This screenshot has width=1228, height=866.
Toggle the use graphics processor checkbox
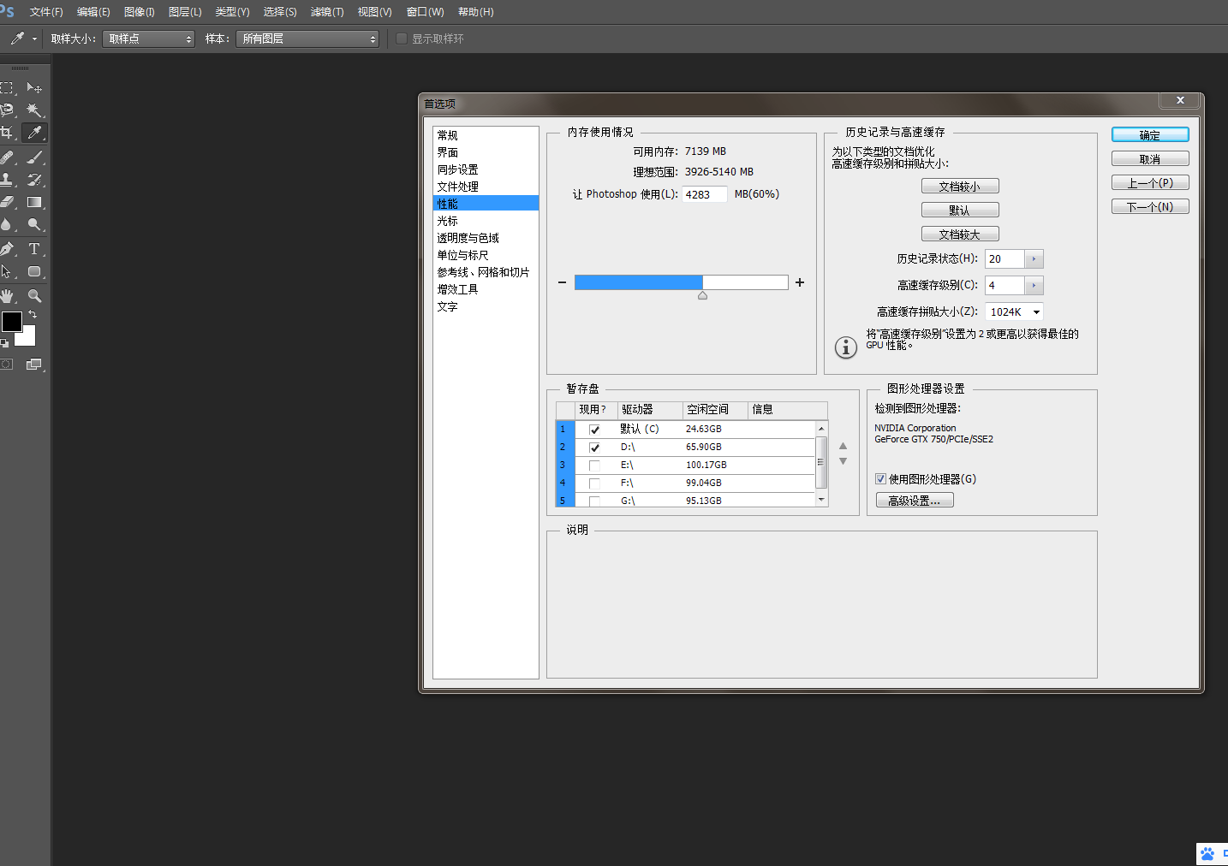tap(880, 479)
